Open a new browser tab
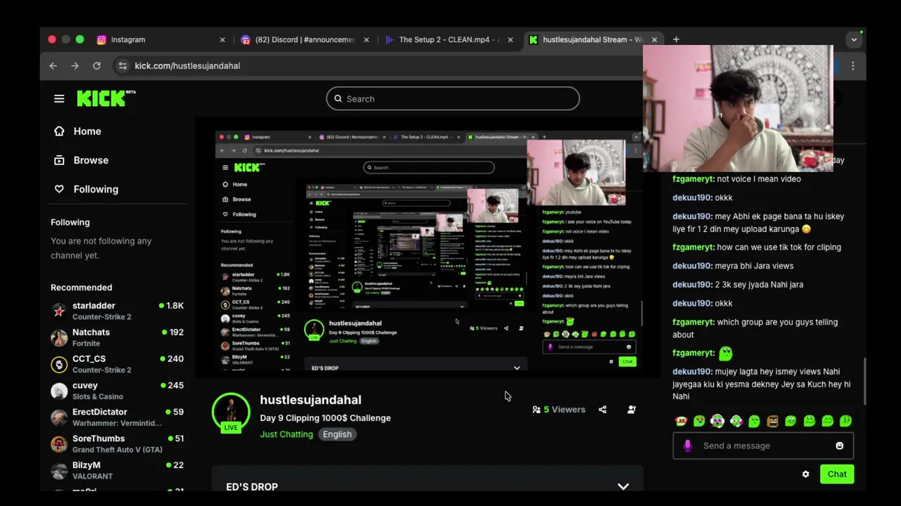This screenshot has height=506, width=901. [x=676, y=39]
